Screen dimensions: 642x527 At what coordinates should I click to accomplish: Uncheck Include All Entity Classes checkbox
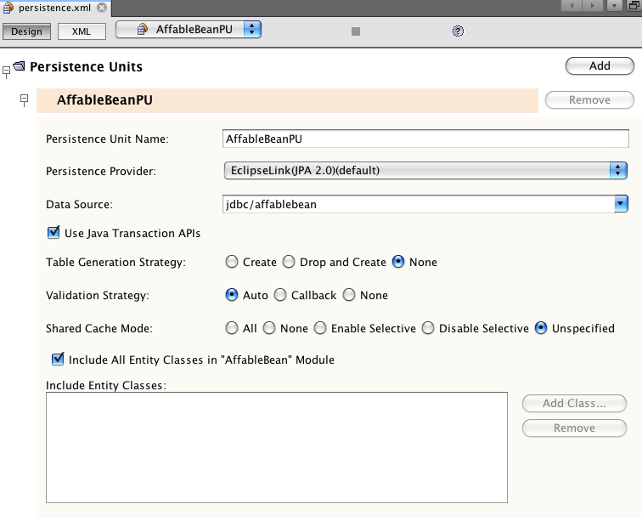coord(58,360)
